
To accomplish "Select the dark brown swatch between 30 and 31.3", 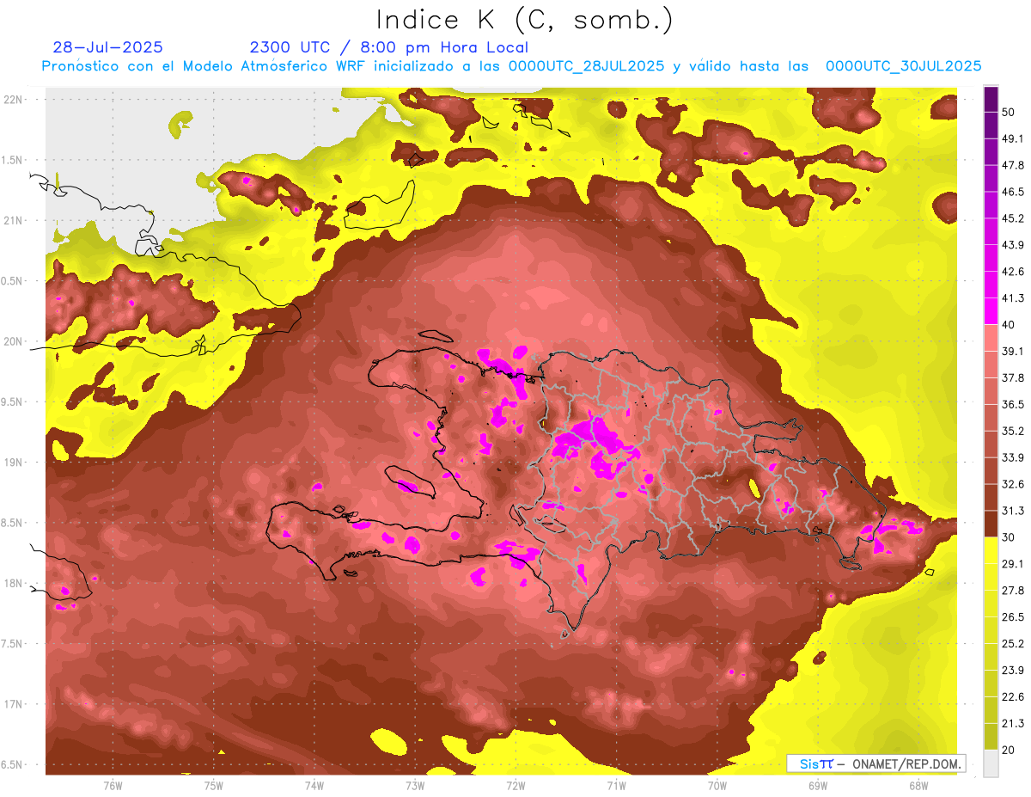I will tap(991, 524).
